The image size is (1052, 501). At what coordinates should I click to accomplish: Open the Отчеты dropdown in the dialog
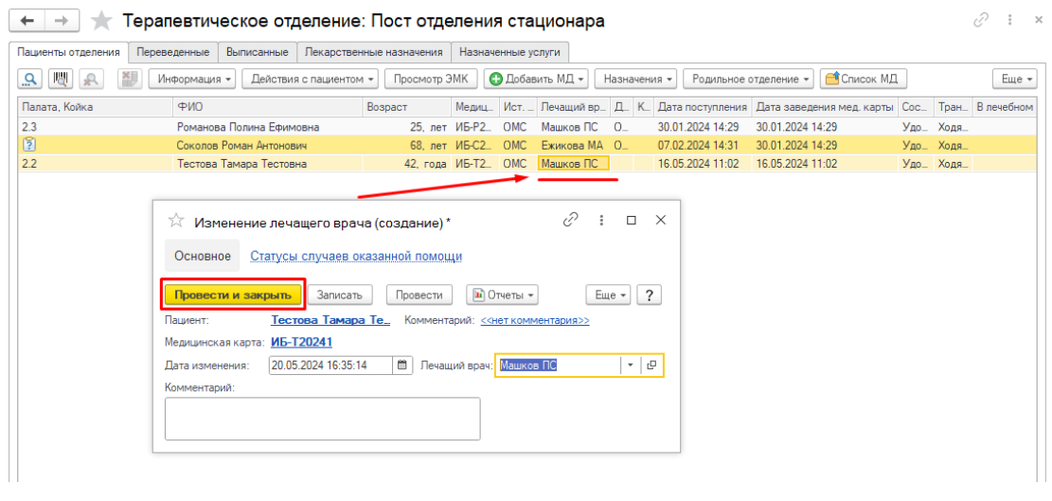pos(502,295)
